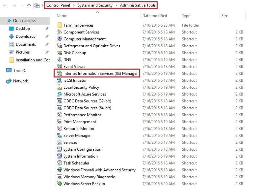Click the up-one-level arrow button

(x=29, y=5)
